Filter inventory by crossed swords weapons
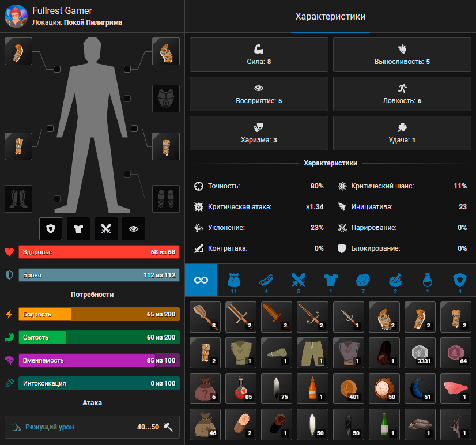 pos(298,280)
